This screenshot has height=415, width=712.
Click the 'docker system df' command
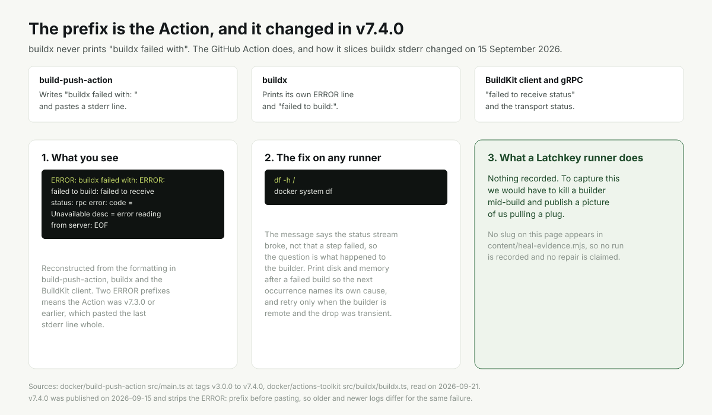pos(303,191)
